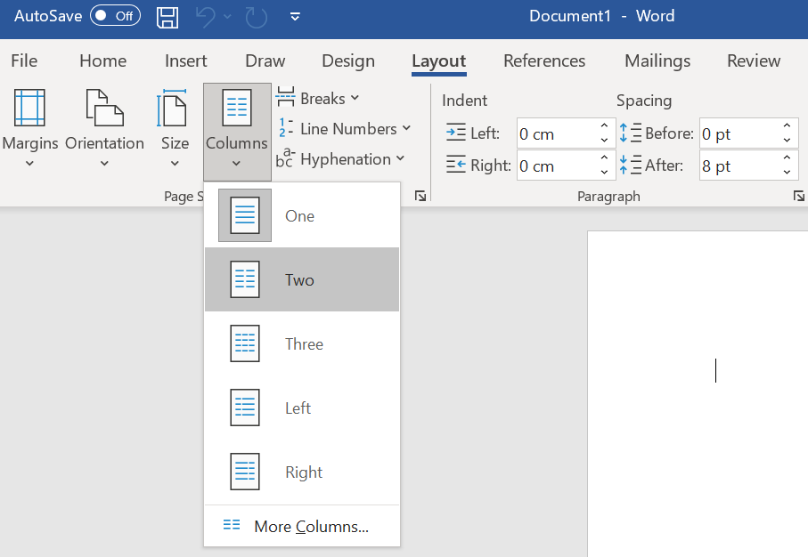Image resolution: width=808 pixels, height=557 pixels.
Task: Open More Columns dialog
Action: click(310, 527)
